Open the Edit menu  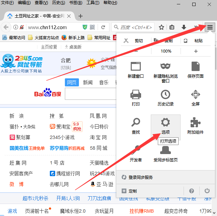24,3
